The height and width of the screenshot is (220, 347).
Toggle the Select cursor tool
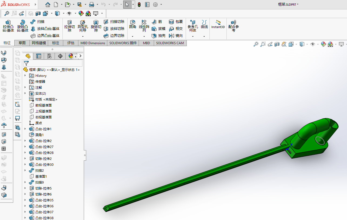tap(127, 5)
